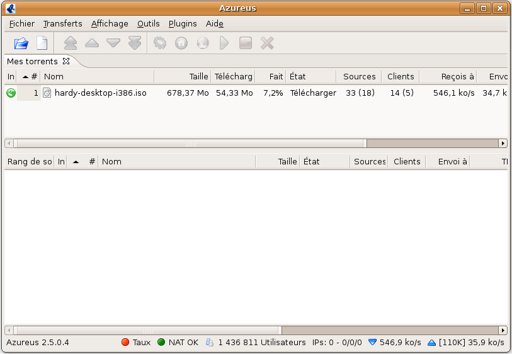Click the new blank document toolbar icon
Viewport: 512px width, 354px height.
tap(42, 43)
